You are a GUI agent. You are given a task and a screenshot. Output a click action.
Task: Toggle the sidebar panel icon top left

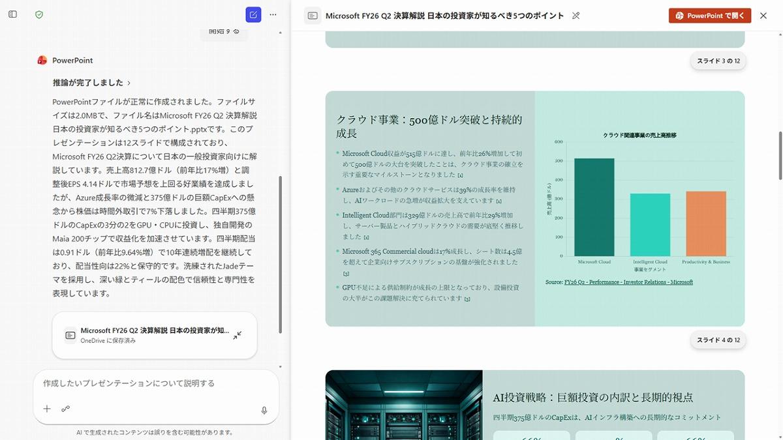click(x=12, y=14)
